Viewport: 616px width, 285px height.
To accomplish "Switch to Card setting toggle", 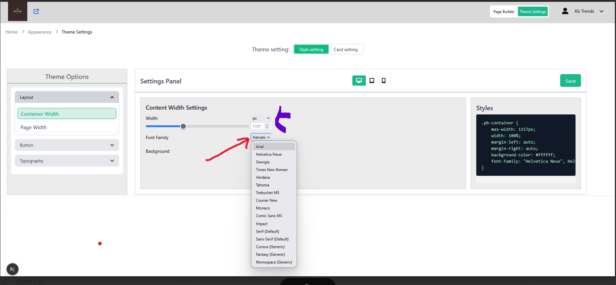I will click(345, 50).
